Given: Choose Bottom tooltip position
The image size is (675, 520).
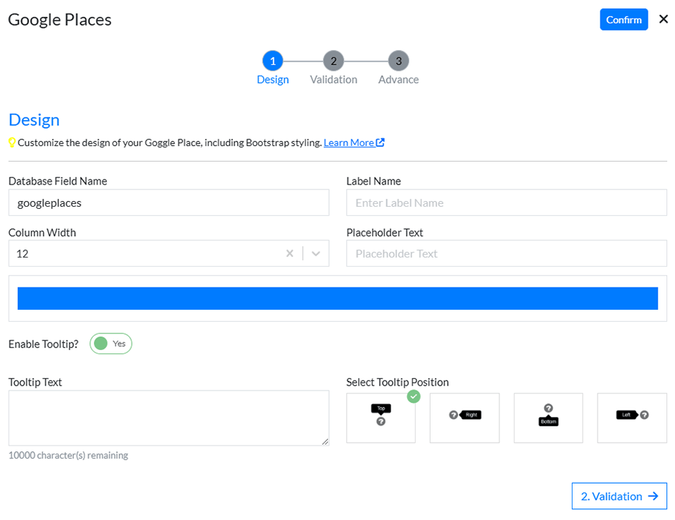Looking at the screenshot, I should (x=548, y=418).
